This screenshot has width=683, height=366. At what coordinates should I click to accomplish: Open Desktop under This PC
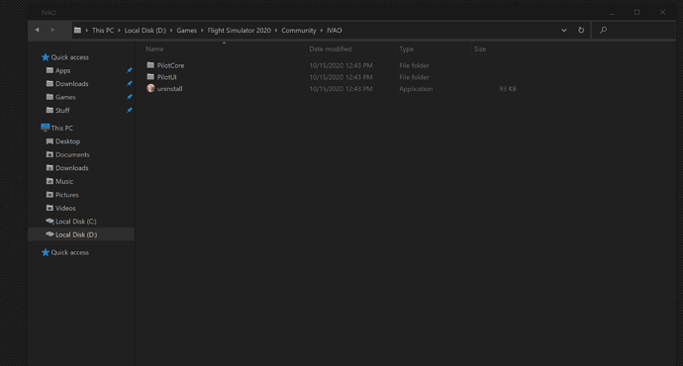[67, 141]
